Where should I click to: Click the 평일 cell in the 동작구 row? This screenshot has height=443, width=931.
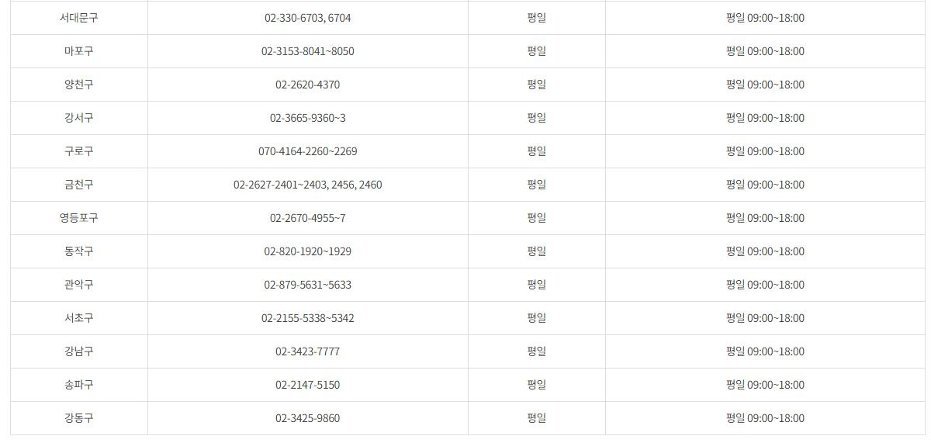coord(537,251)
